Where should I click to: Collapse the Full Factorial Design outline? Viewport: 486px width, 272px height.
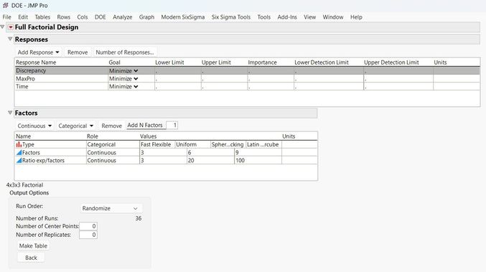[x=2, y=27]
